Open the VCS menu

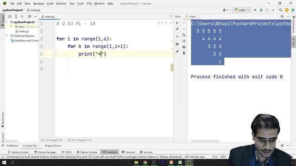click(x=89, y=4)
